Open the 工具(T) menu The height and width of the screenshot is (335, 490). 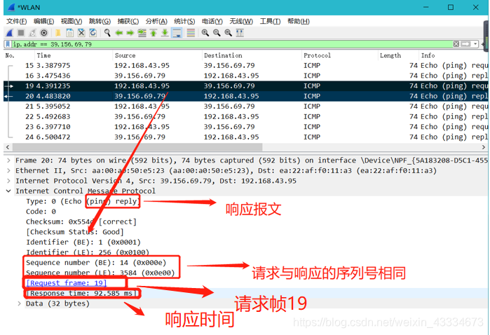[x=270, y=21]
